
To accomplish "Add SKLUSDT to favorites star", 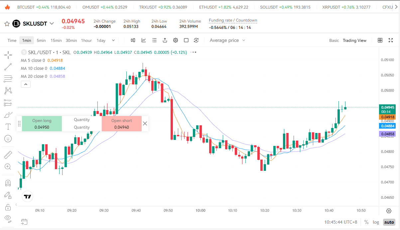I will pos(7,24).
